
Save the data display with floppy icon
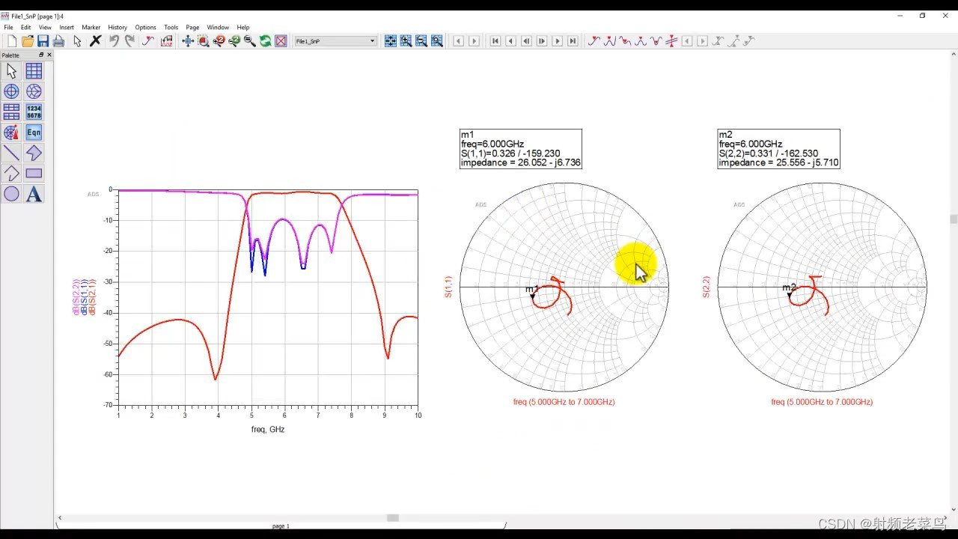point(43,41)
